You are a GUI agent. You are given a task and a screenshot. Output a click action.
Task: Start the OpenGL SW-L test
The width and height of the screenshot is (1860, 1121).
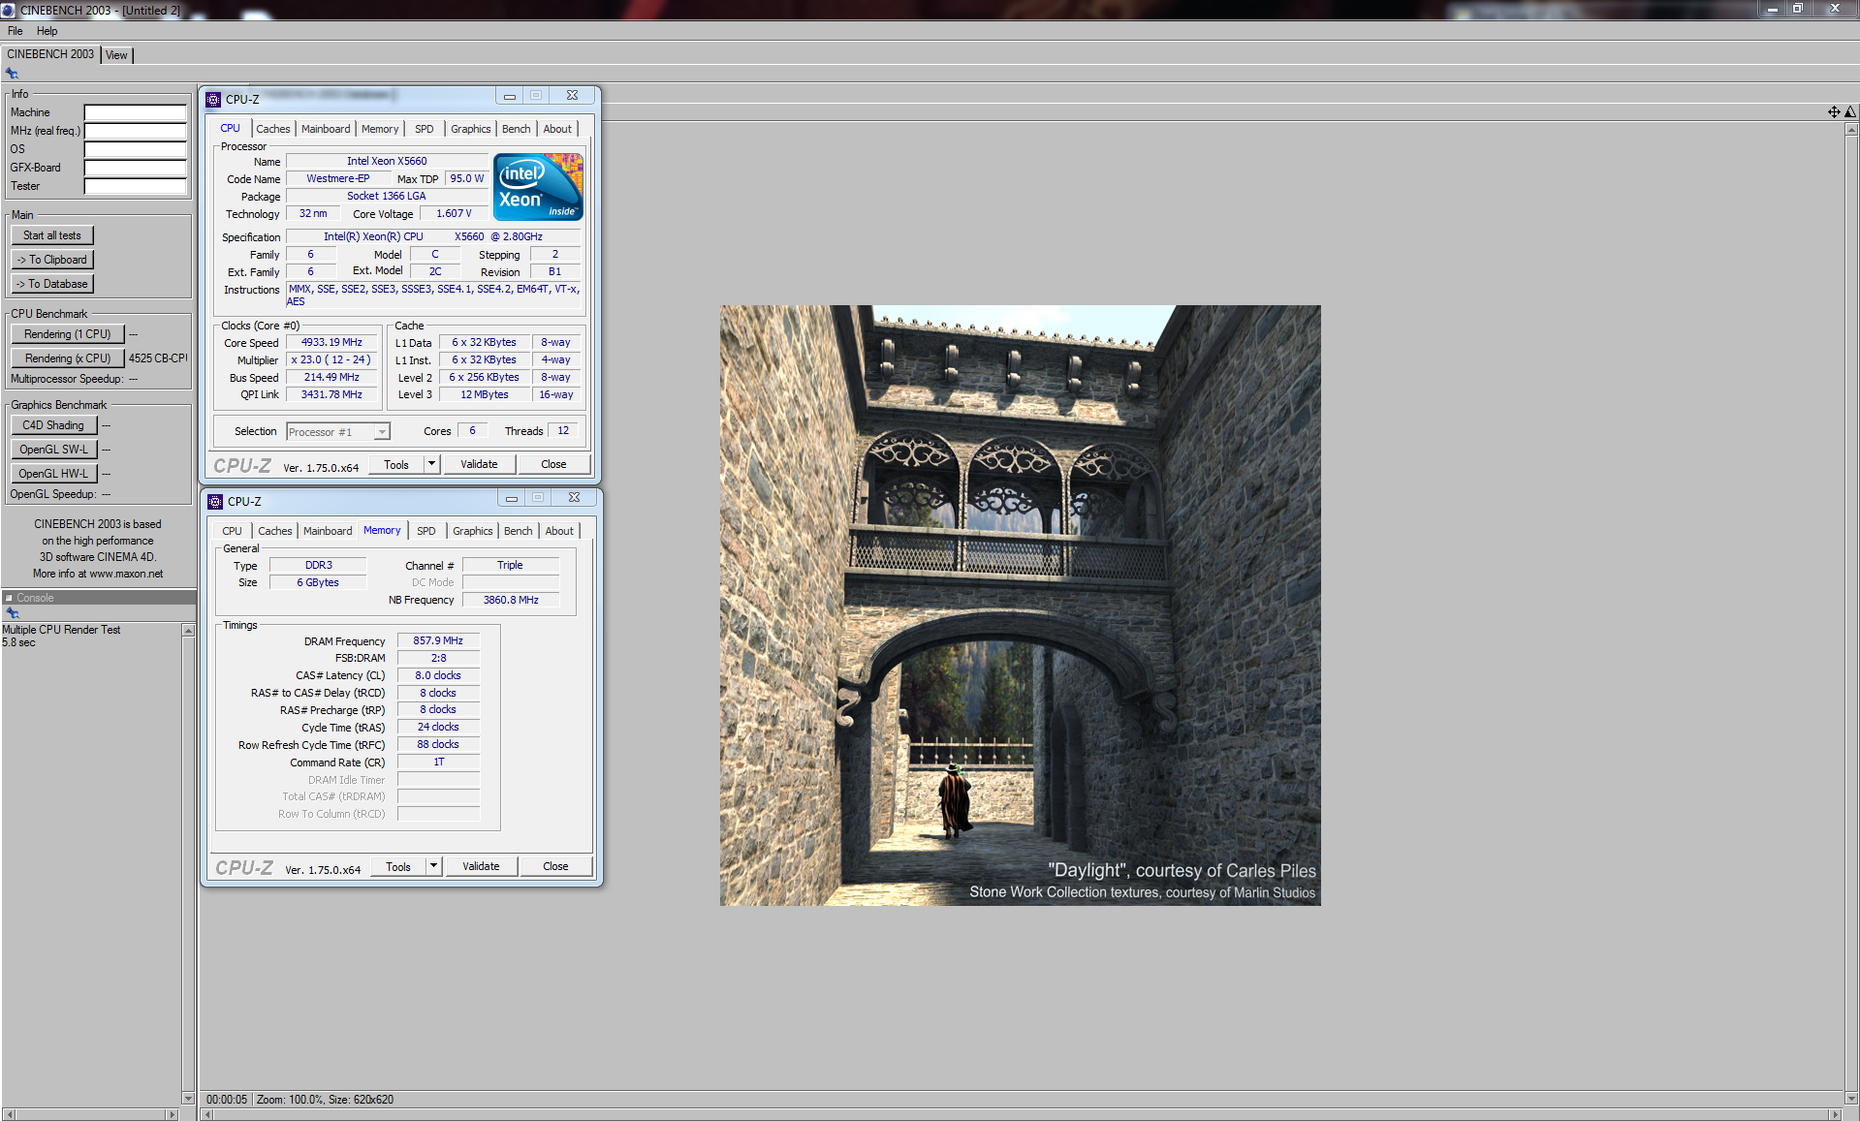pos(53,450)
